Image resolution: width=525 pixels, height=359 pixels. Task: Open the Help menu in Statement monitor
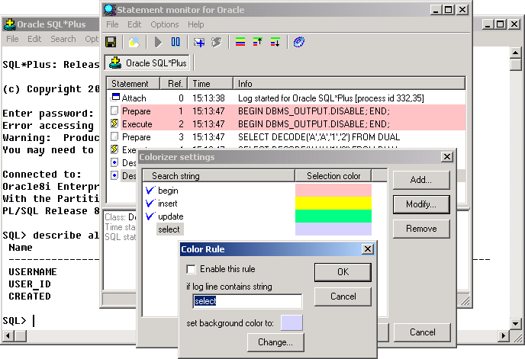195,24
